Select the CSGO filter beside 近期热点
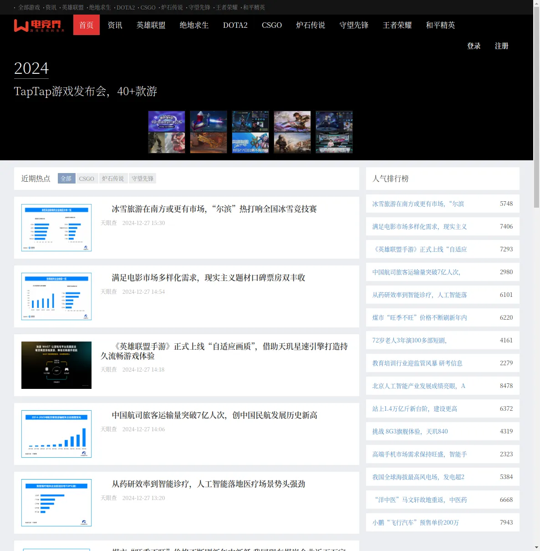This screenshot has width=540, height=551. pos(87,179)
